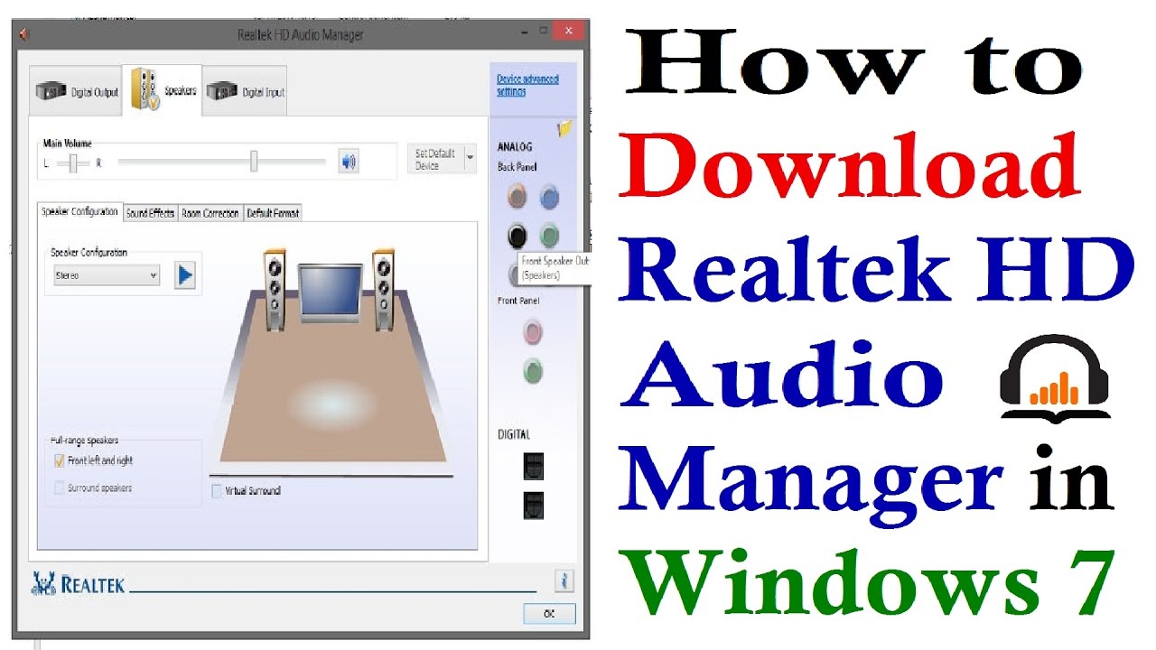Open the connector settings folder icon

point(565,128)
